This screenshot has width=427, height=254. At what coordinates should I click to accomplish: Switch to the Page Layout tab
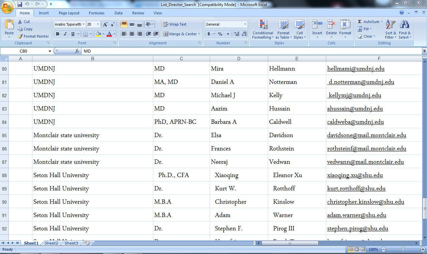click(69, 13)
